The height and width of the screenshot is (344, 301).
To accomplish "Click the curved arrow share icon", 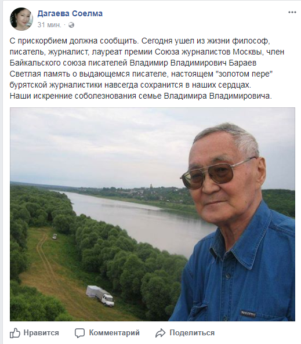I will point(161,333).
